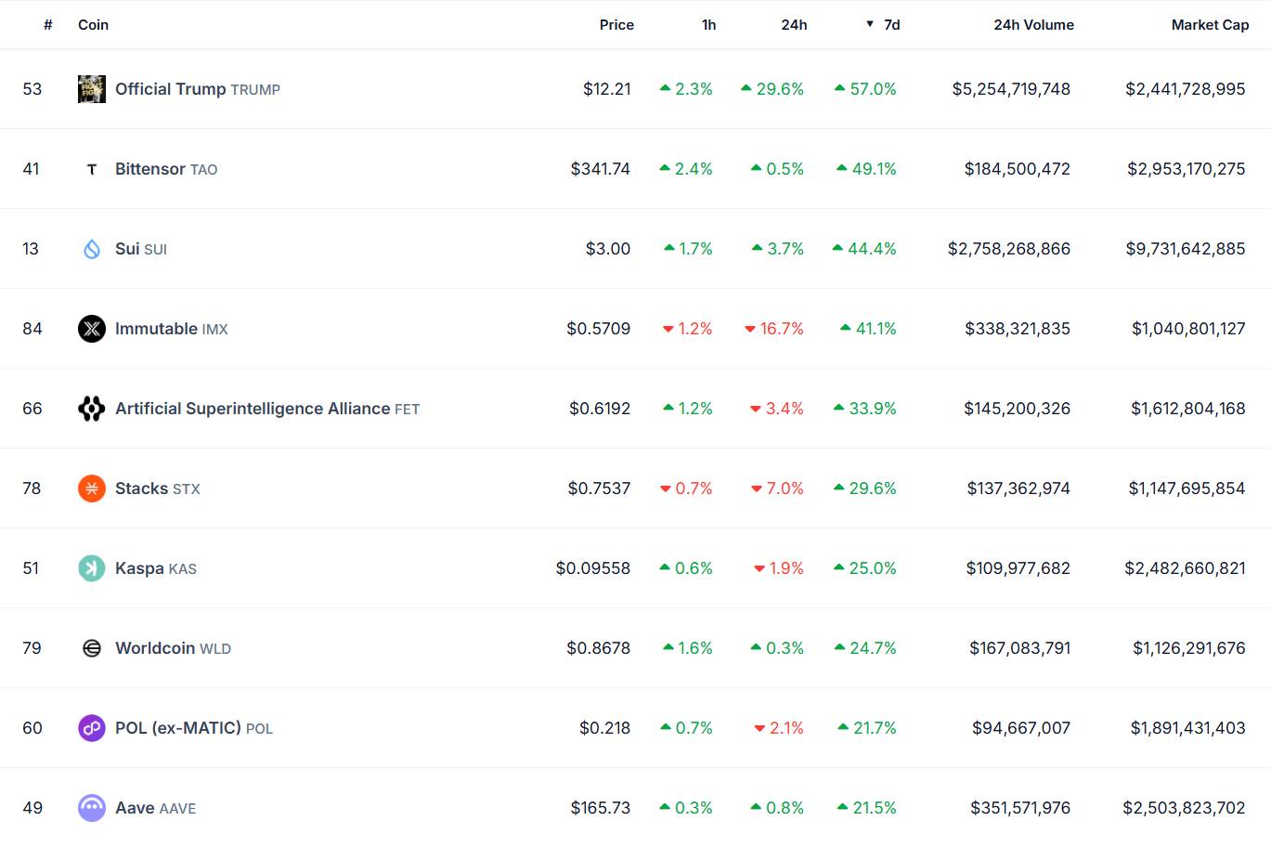Click POL's $94,667,007 volume value
The width and height of the screenshot is (1271, 847).
point(1021,728)
